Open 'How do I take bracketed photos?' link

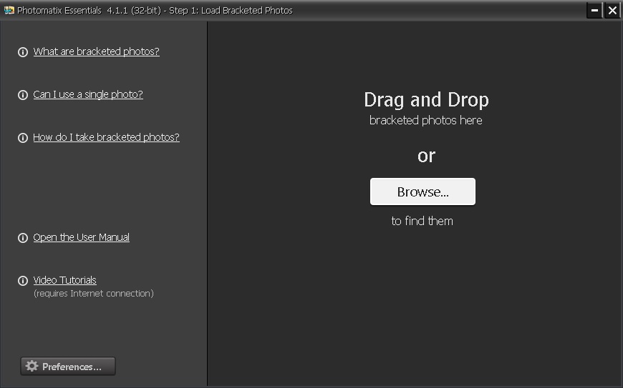[x=106, y=137]
